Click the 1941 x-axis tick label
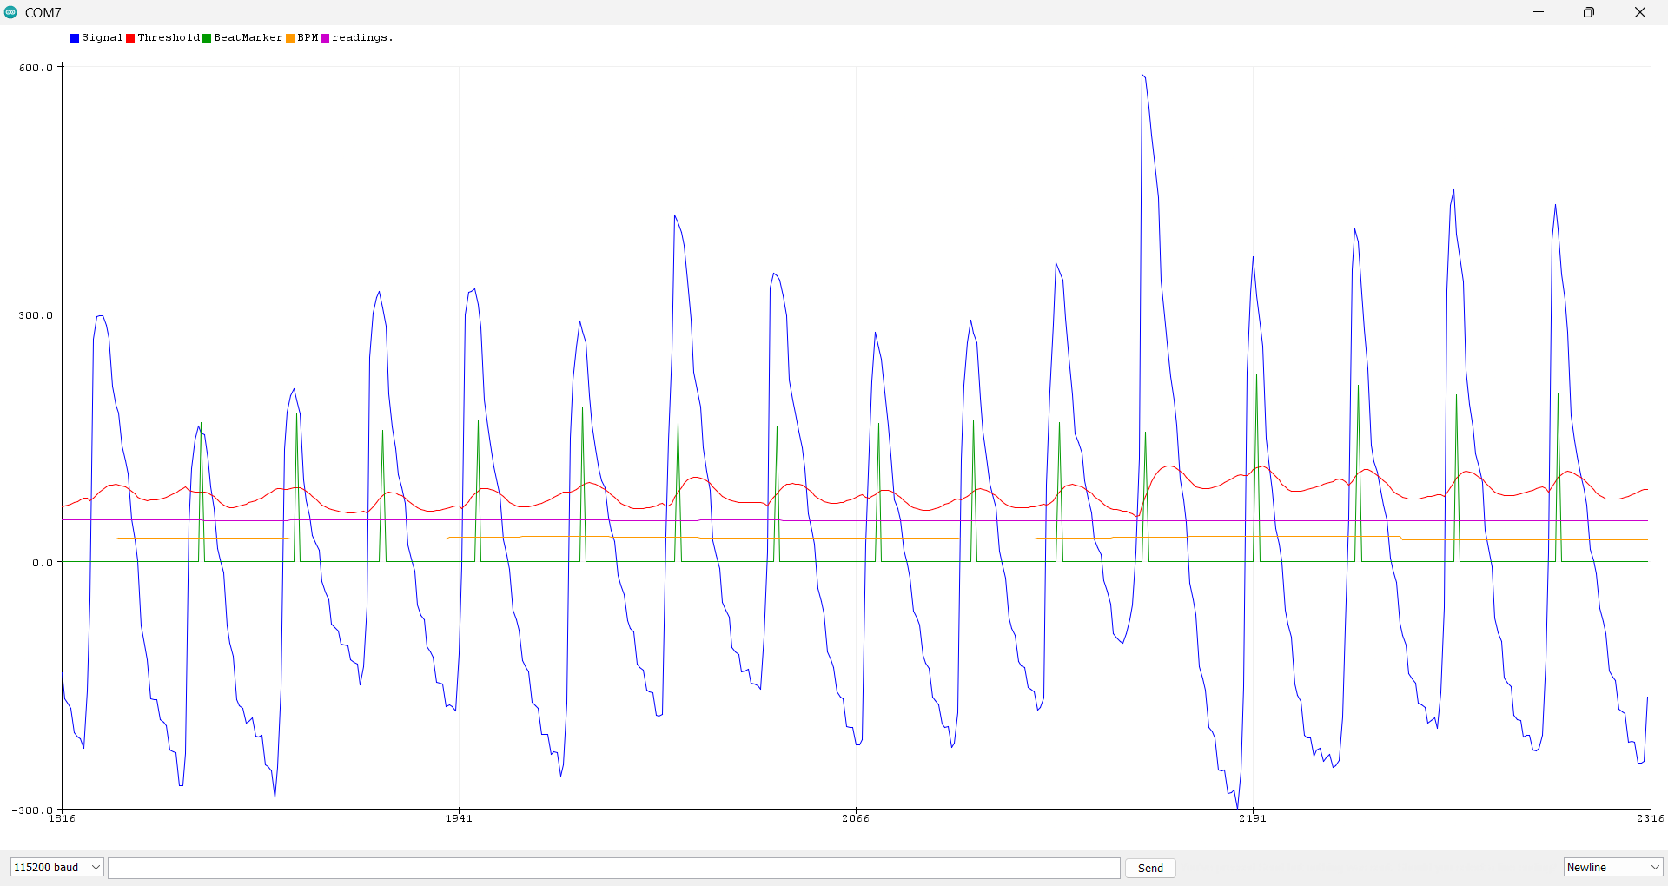Viewport: 1668px width, 886px height. 459,818
